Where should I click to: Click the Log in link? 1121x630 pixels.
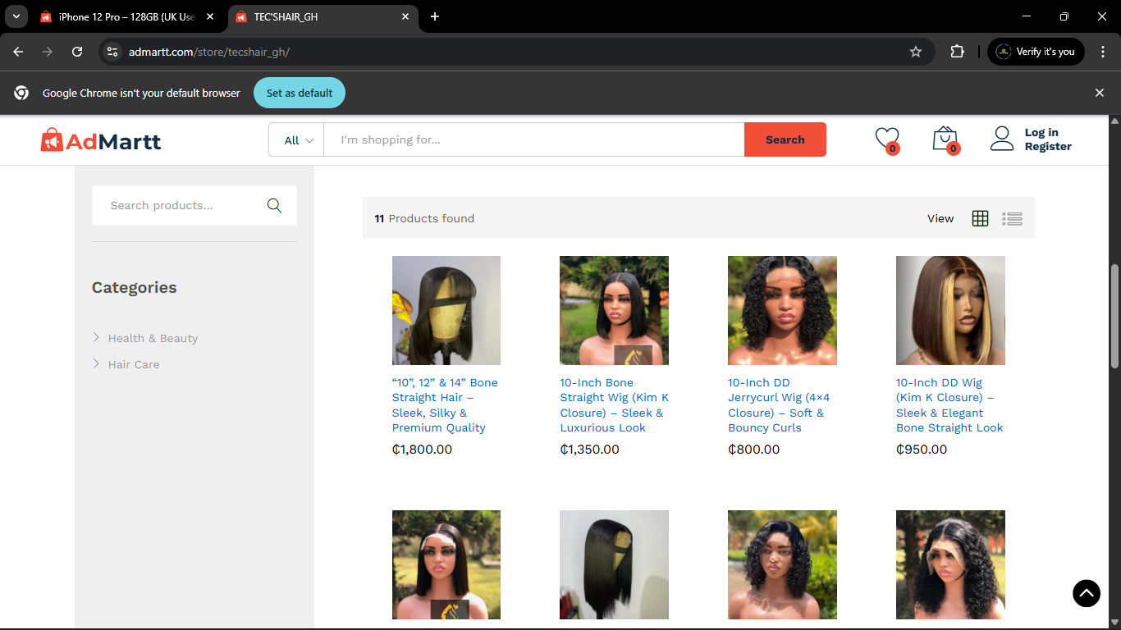point(1041,132)
